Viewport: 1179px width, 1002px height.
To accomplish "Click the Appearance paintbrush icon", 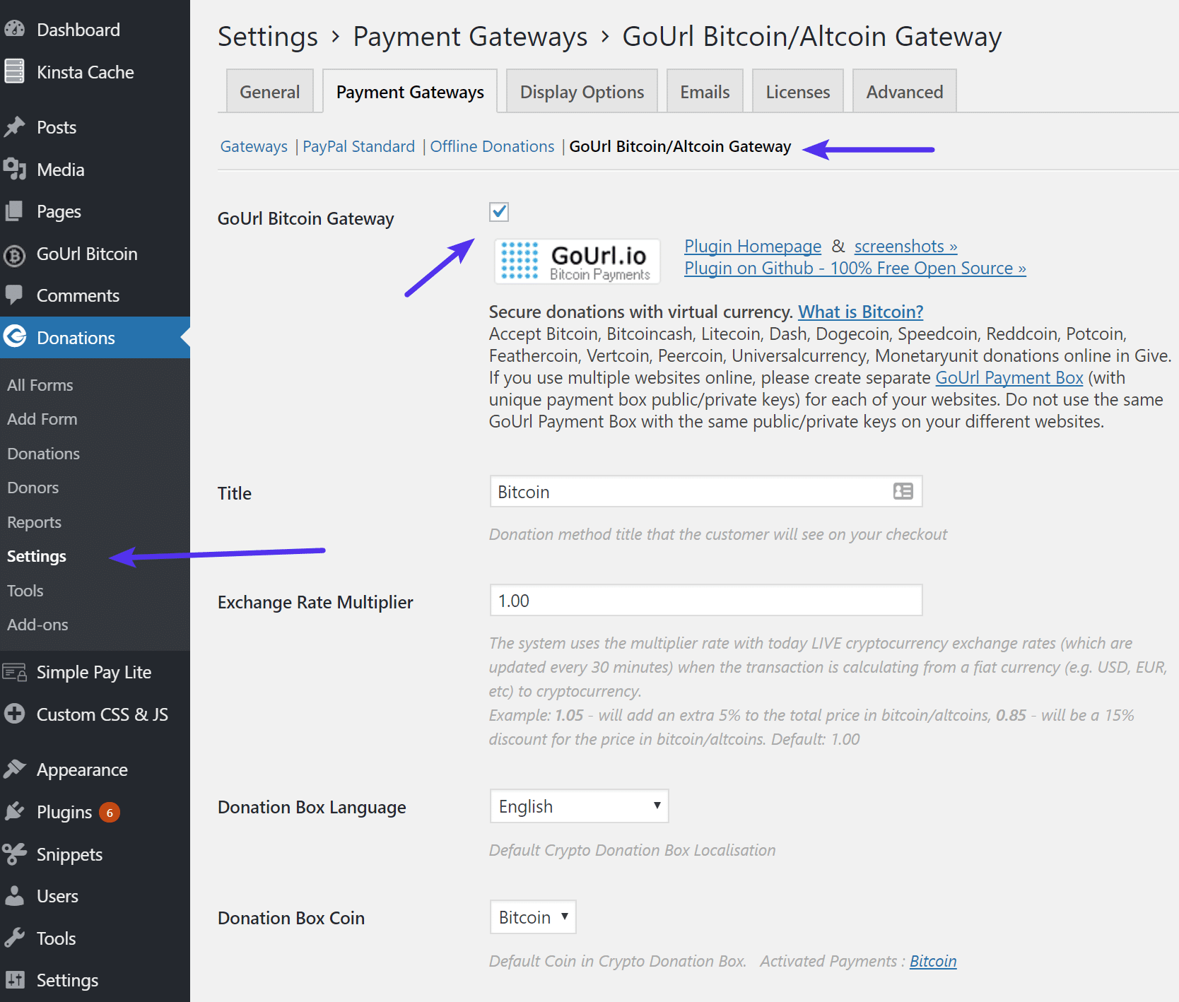I will tap(14, 769).
